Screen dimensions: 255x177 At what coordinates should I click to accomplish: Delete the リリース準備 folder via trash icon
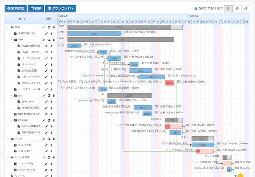pyautogui.click(x=53, y=157)
